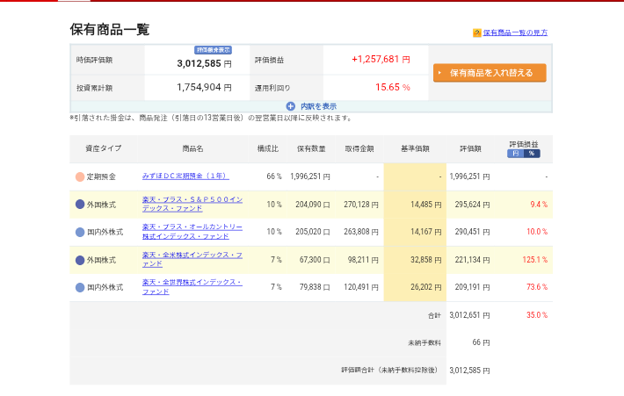Click the 270,128 円 取得金額 cell
Image resolution: width=624 pixels, height=396 pixels.
point(361,205)
